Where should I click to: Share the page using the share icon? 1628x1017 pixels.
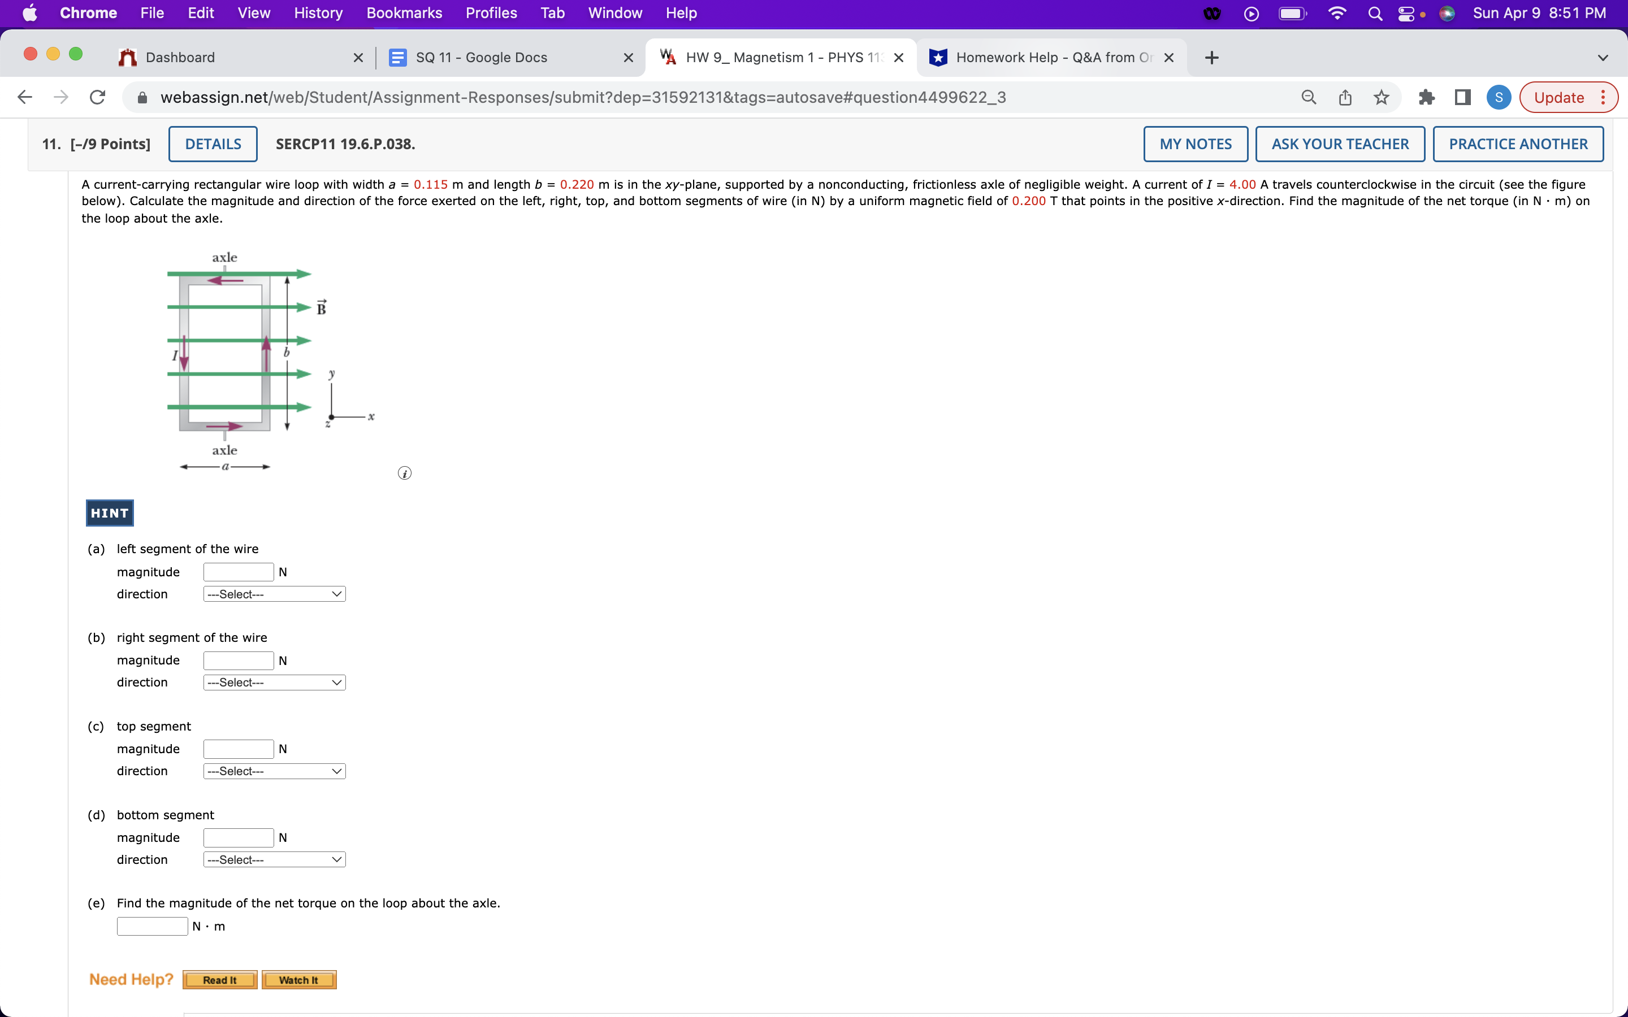pyautogui.click(x=1344, y=97)
